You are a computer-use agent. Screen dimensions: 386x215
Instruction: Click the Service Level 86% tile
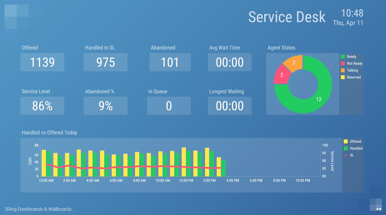tap(42, 106)
